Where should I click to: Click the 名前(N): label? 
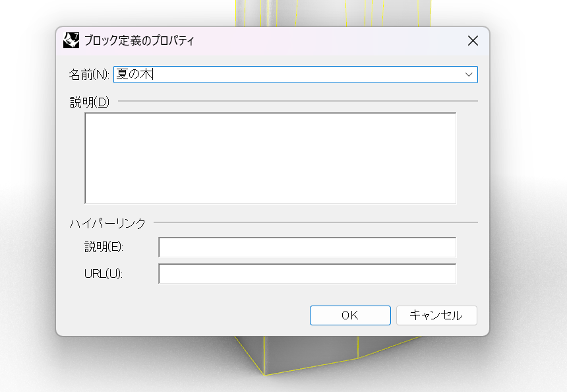(89, 75)
